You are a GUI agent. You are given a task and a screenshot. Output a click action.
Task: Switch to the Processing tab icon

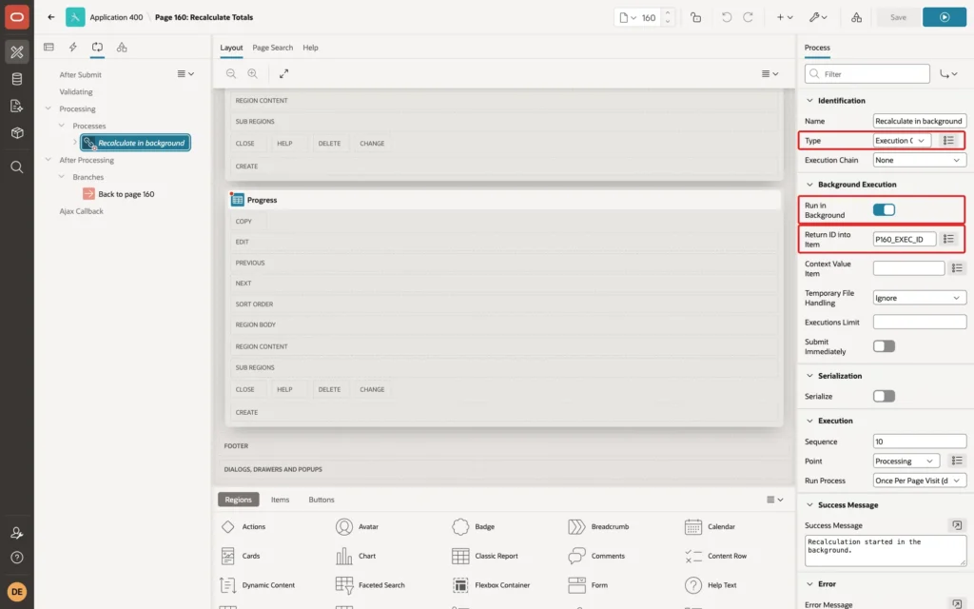click(x=97, y=48)
